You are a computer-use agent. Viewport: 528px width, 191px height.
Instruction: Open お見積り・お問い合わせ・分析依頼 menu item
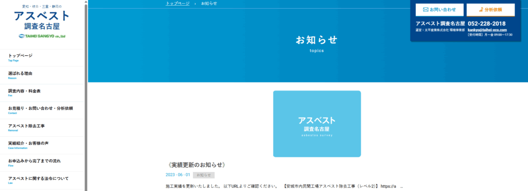[x=42, y=110]
